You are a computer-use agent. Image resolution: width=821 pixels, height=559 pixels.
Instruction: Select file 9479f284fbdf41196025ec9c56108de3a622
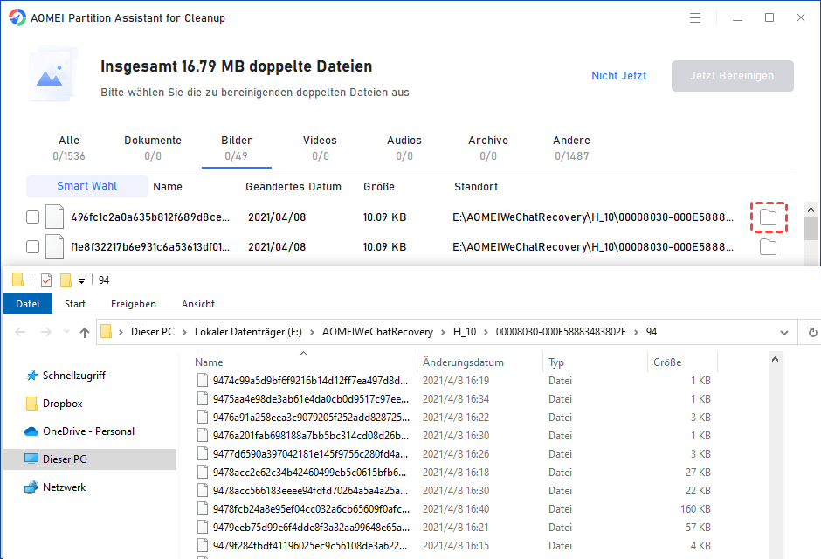click(310, 545)
